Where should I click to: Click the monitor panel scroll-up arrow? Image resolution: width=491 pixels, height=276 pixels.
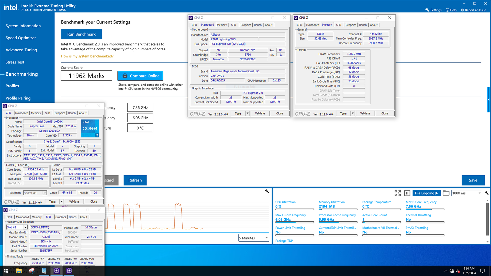coord(487,201)
